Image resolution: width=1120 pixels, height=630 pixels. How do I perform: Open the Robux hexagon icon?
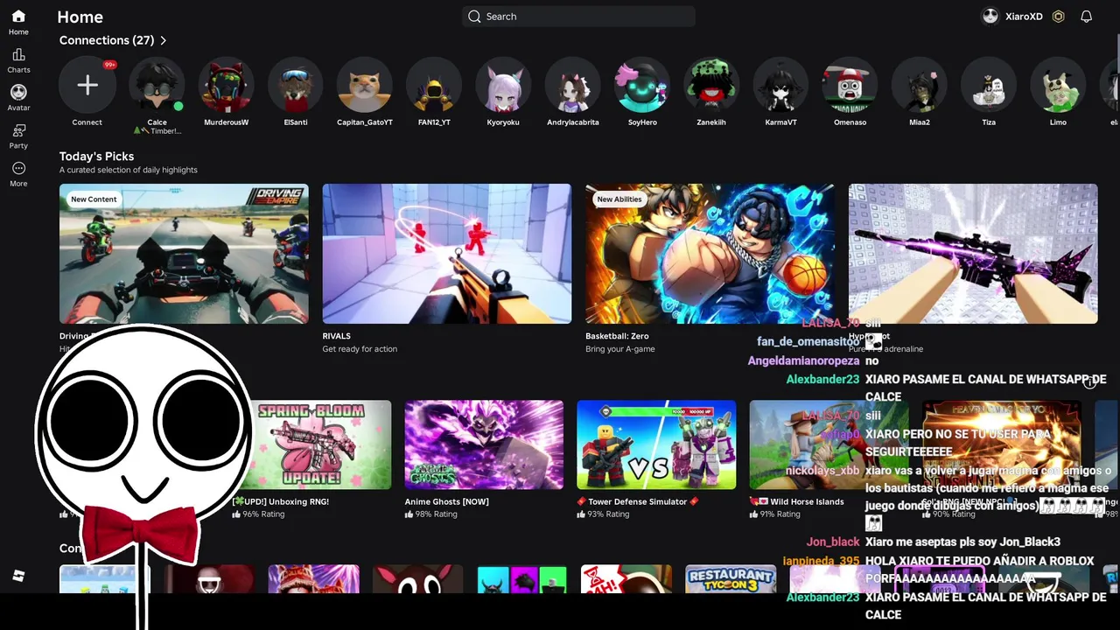point(1058,17)
